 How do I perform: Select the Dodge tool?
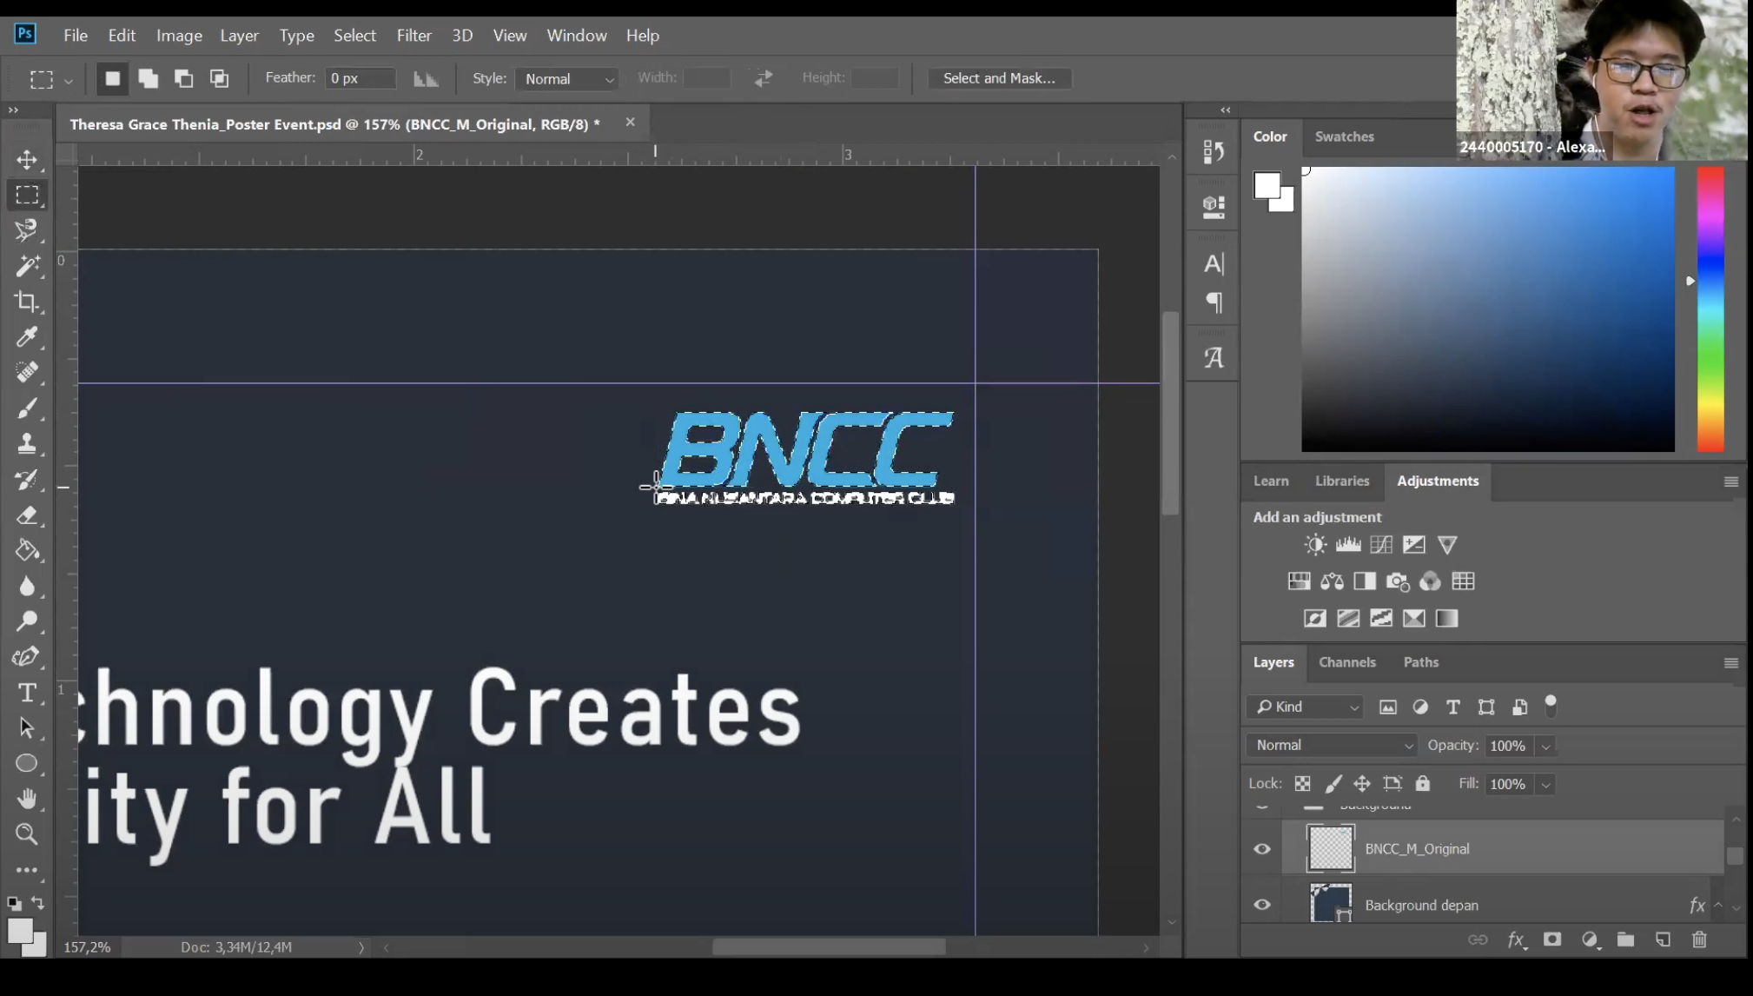pyautogui.click(x=27, y=621)
